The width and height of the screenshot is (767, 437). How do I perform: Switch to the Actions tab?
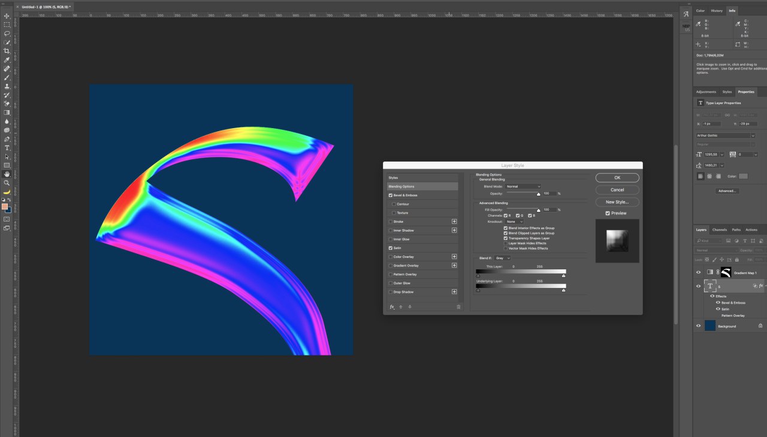click(751, 230)
